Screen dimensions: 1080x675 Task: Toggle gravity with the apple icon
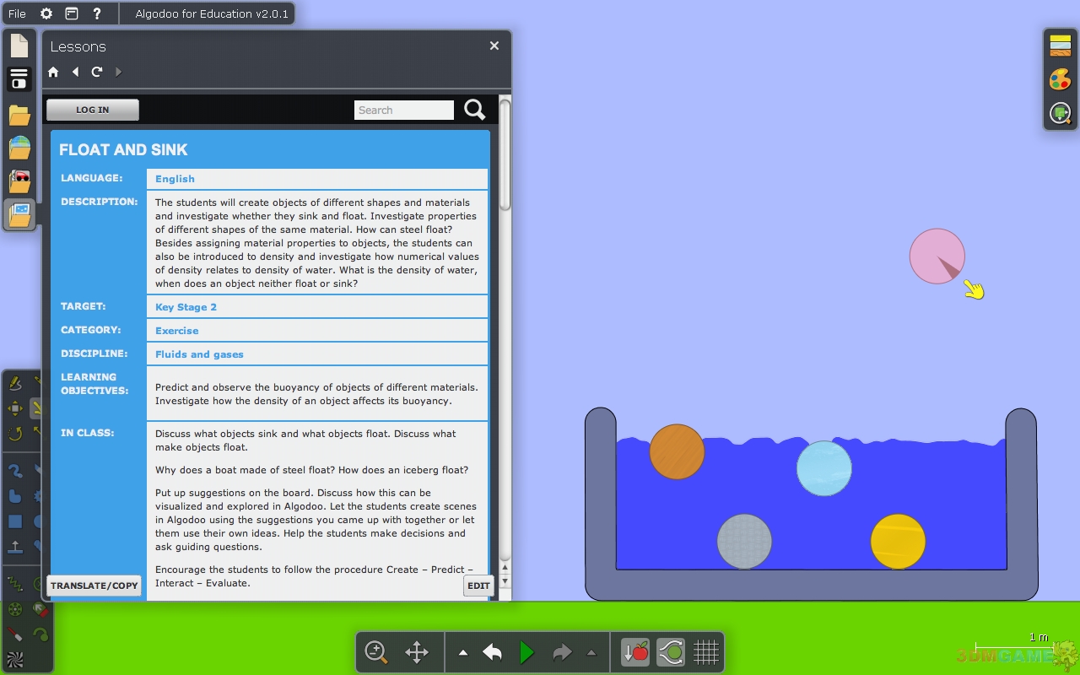point(635,652)
